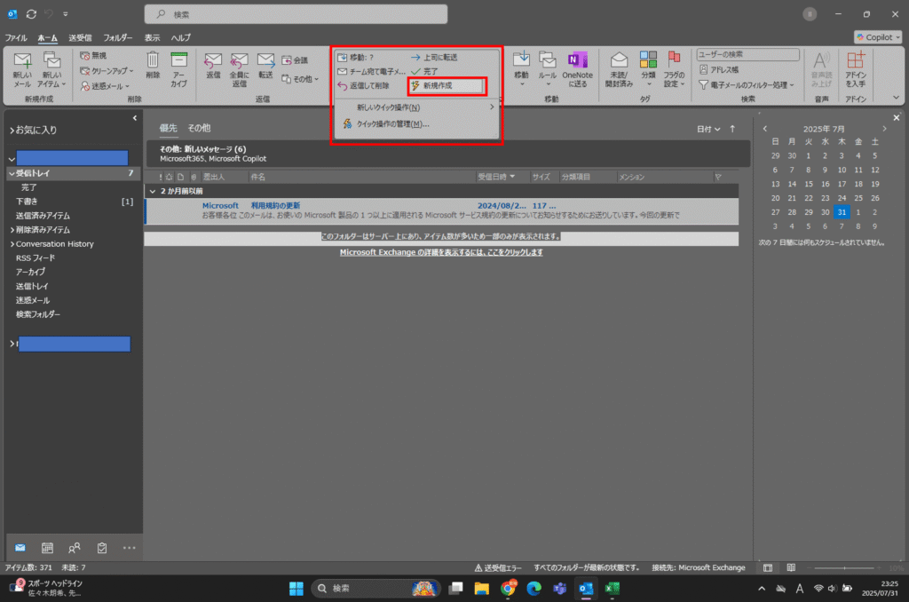
Task: Switch to the その他 inbox tab
Action: 199,128
